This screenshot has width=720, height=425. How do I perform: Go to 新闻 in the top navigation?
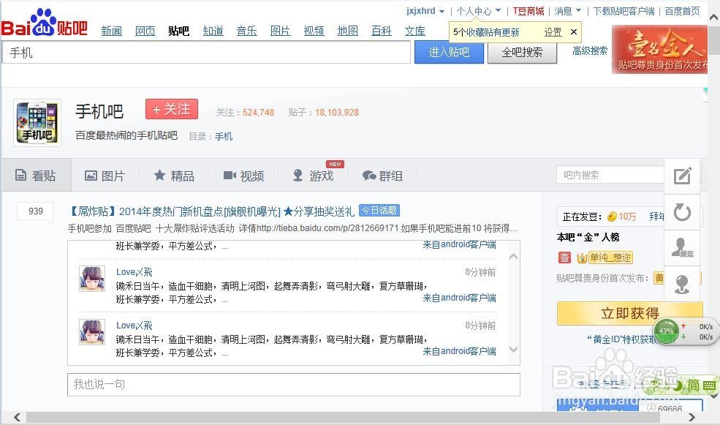112,31
